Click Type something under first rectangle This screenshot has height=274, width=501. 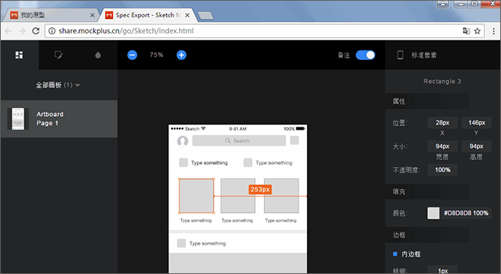pyautogui.click(x=196, y=220)
